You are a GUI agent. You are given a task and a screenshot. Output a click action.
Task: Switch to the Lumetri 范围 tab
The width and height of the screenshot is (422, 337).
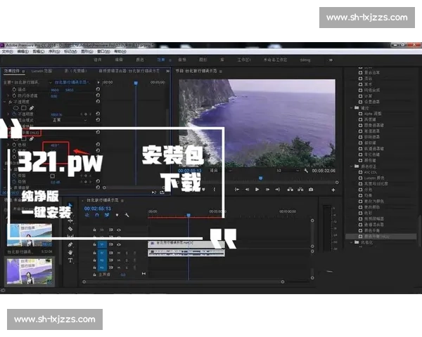pyautogui.click(x=41, y=71)
